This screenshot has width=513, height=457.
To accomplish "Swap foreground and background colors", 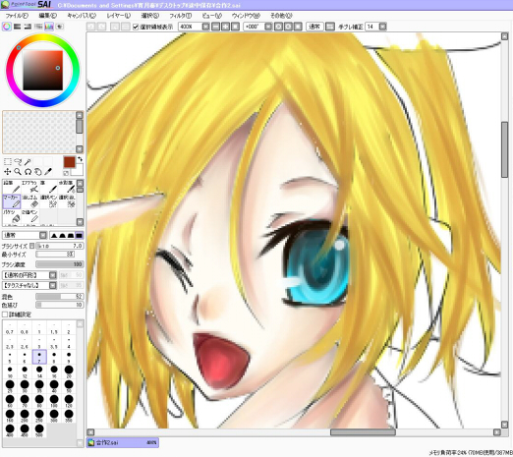I will 80,159.
